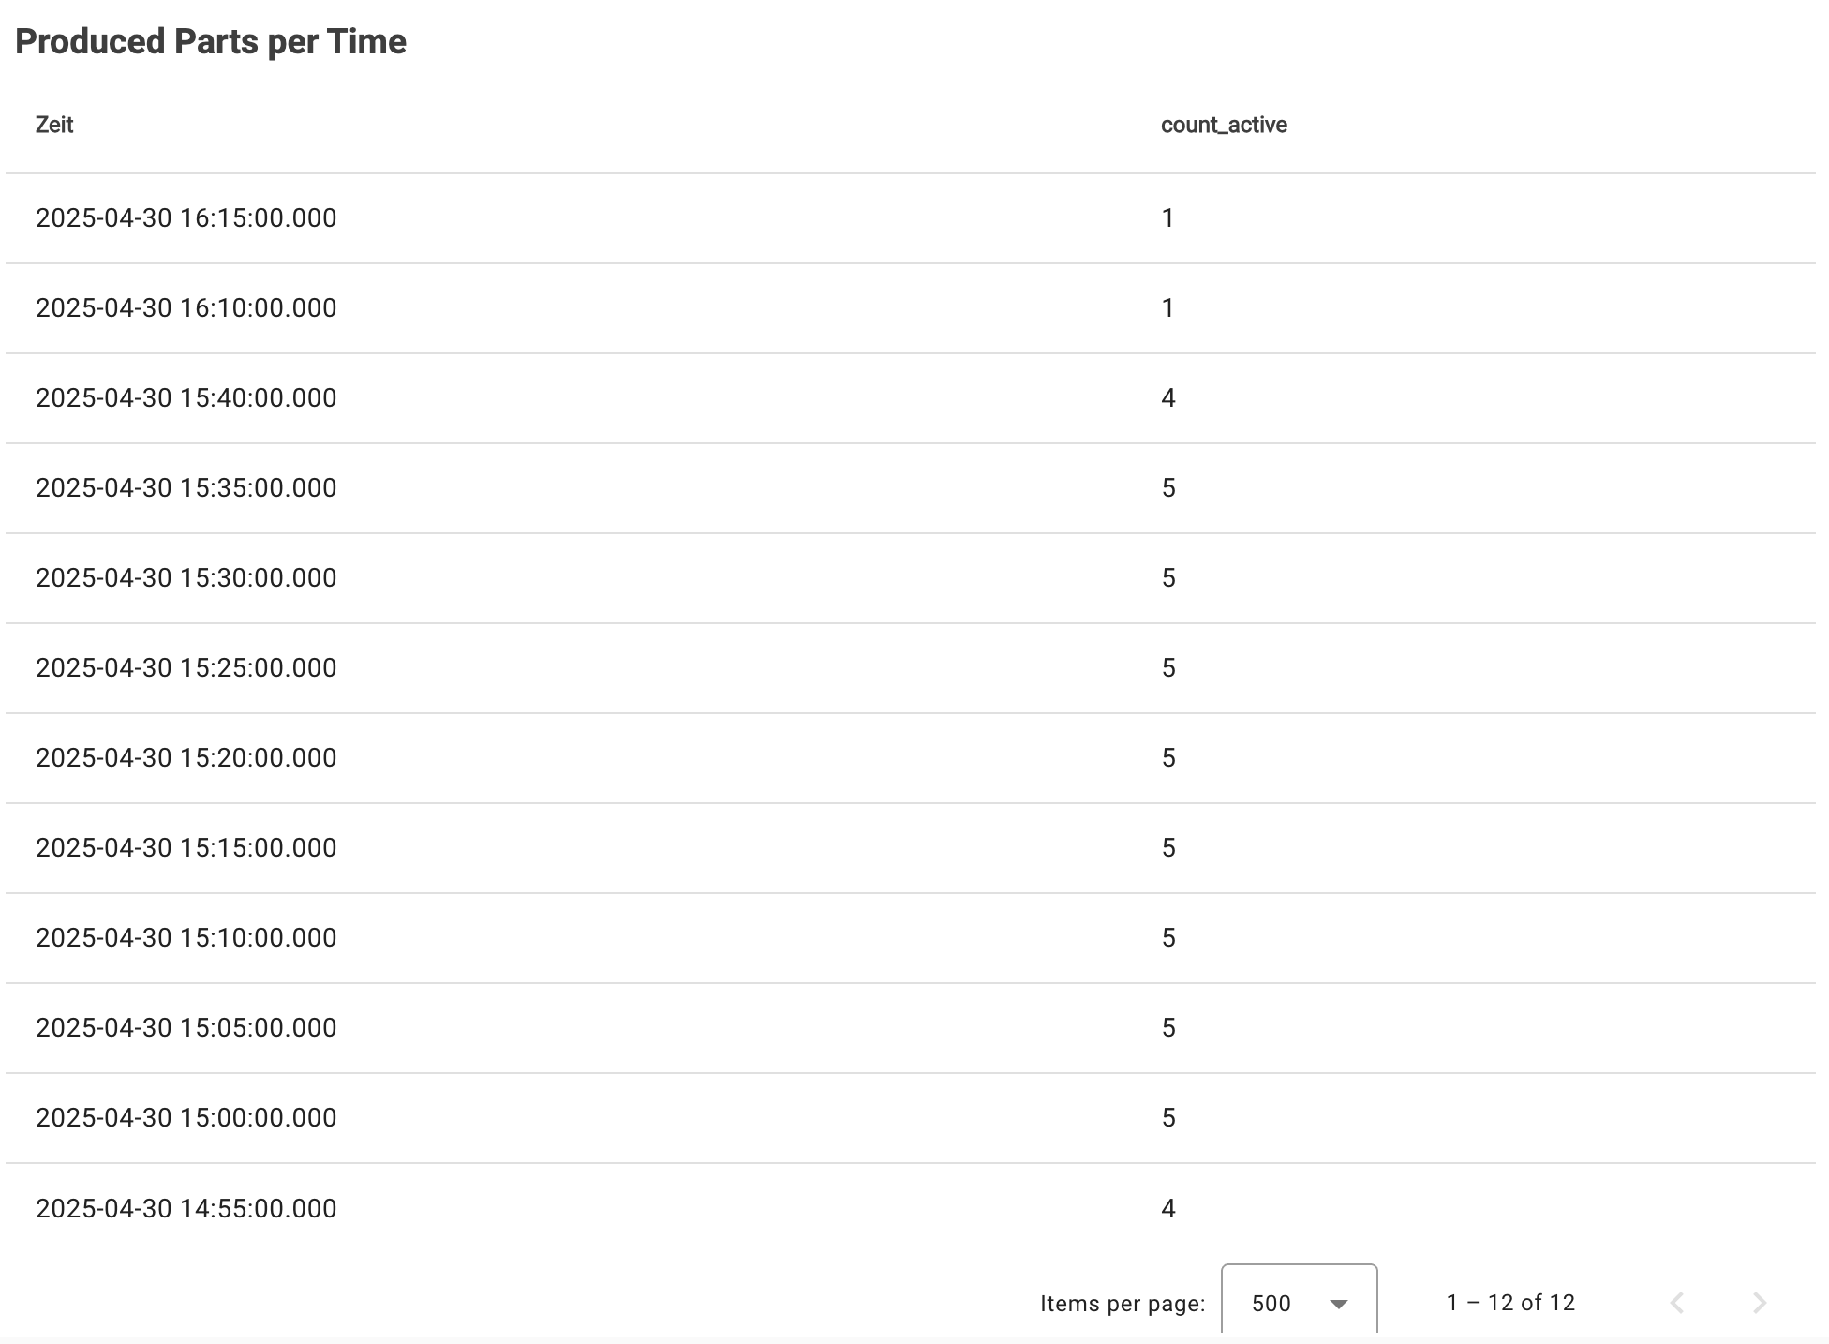The height and width of the screenshot is (1344, 1829).
Task: Sort by the count_active column header
Action: pos(1223,126)
